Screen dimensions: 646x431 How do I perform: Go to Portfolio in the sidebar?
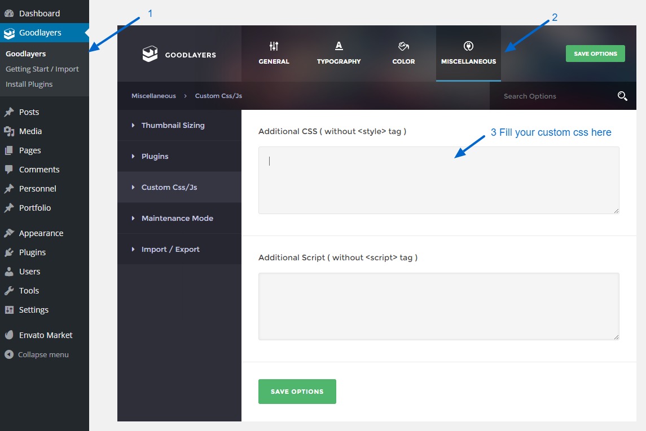coord(35,208)
